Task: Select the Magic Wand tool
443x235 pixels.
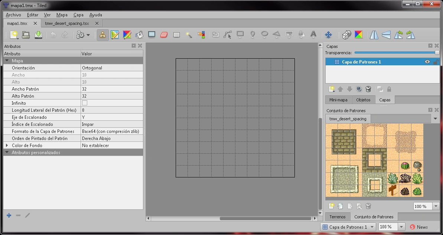Action: [x=189, y=35]
